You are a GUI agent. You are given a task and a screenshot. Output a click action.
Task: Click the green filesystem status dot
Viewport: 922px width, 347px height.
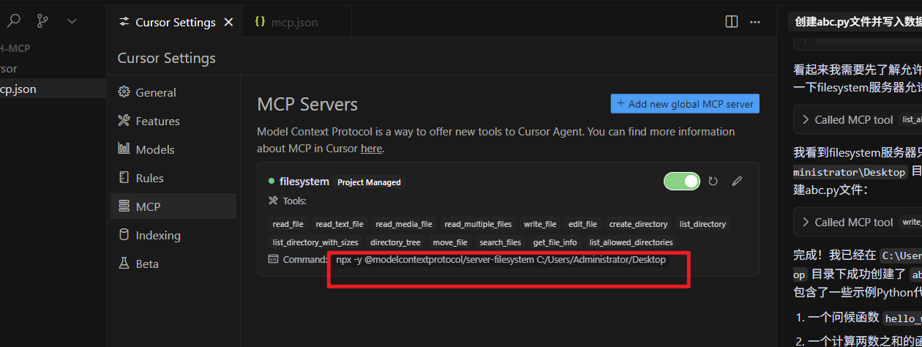point(271,181)
